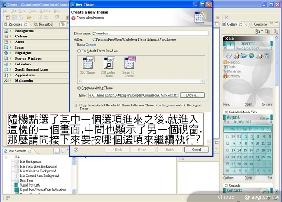The width and height of the screenshot is (282, 202).
Task: Click the status bar icon at bottom left
Action: 8,198
